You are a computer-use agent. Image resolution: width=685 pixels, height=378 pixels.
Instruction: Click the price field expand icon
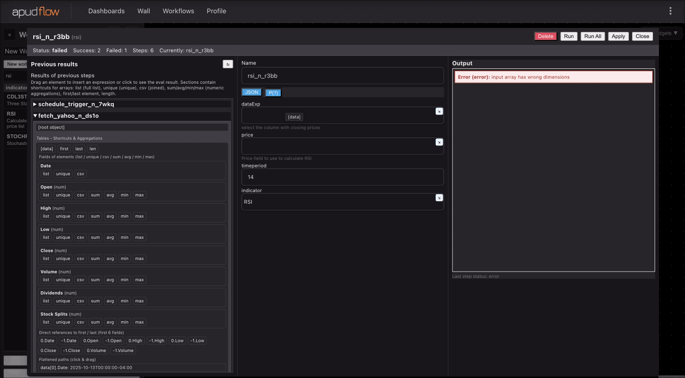pyautogui.click(x=439, y=142)
